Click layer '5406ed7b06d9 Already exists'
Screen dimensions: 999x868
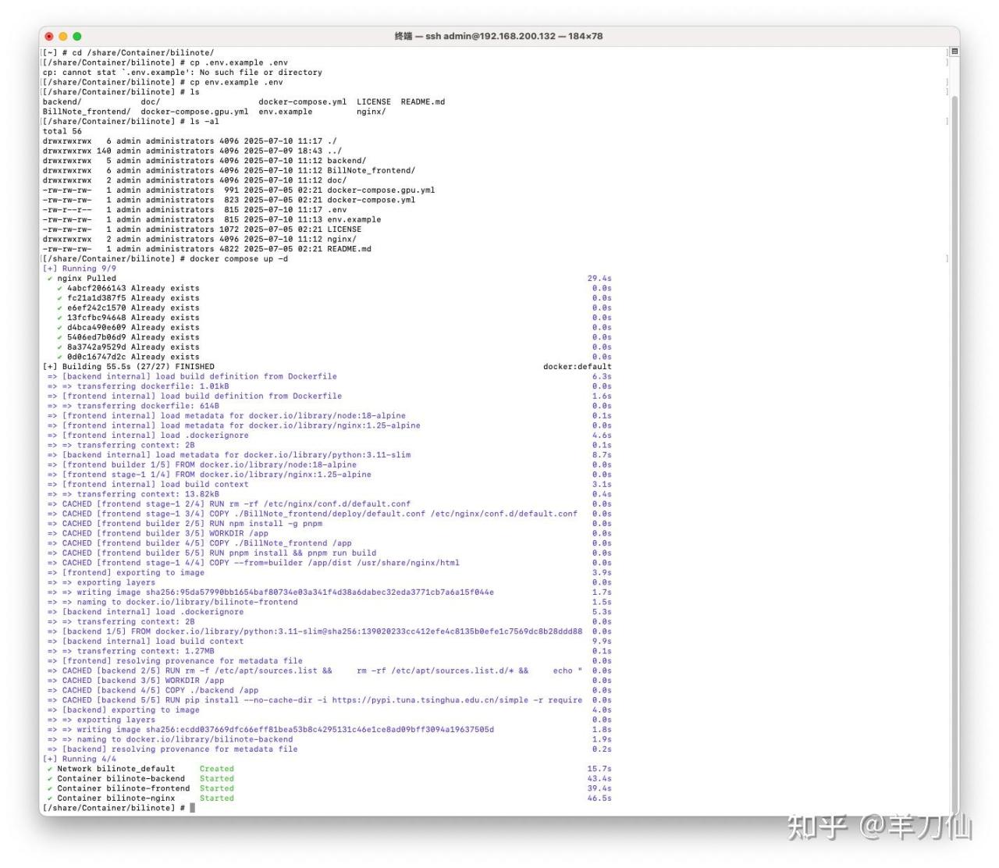(x=128, y=337)
